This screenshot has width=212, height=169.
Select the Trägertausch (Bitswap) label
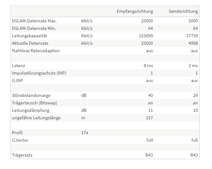click(35, 103)
